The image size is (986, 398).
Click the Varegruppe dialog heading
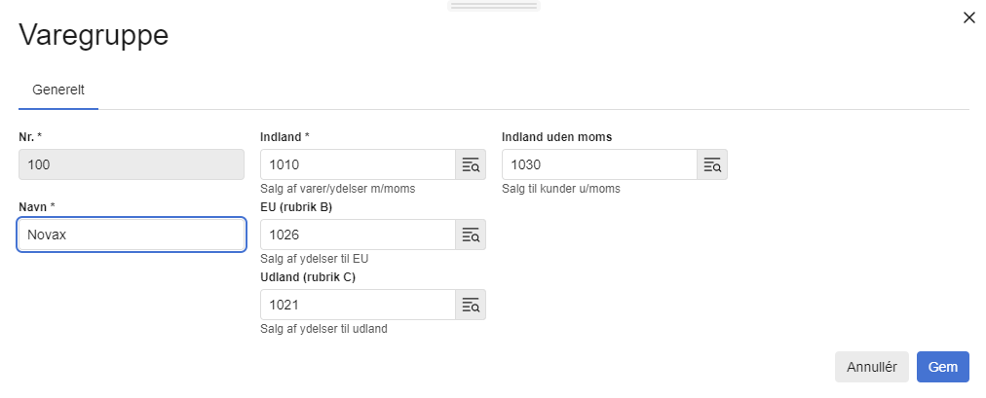click(x=94, y=35)
